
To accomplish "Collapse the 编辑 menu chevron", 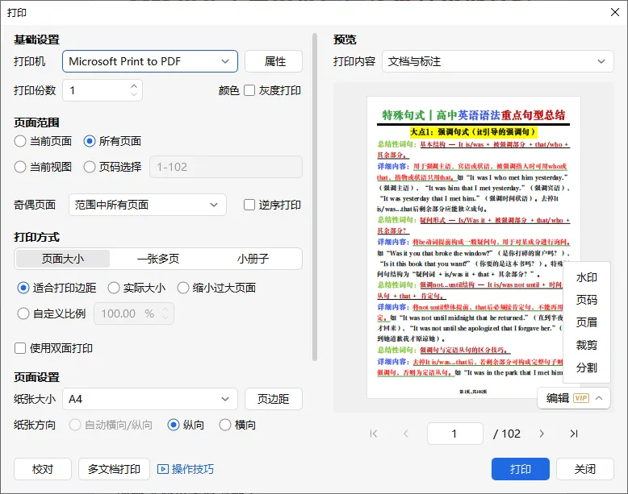I will 599,398.
